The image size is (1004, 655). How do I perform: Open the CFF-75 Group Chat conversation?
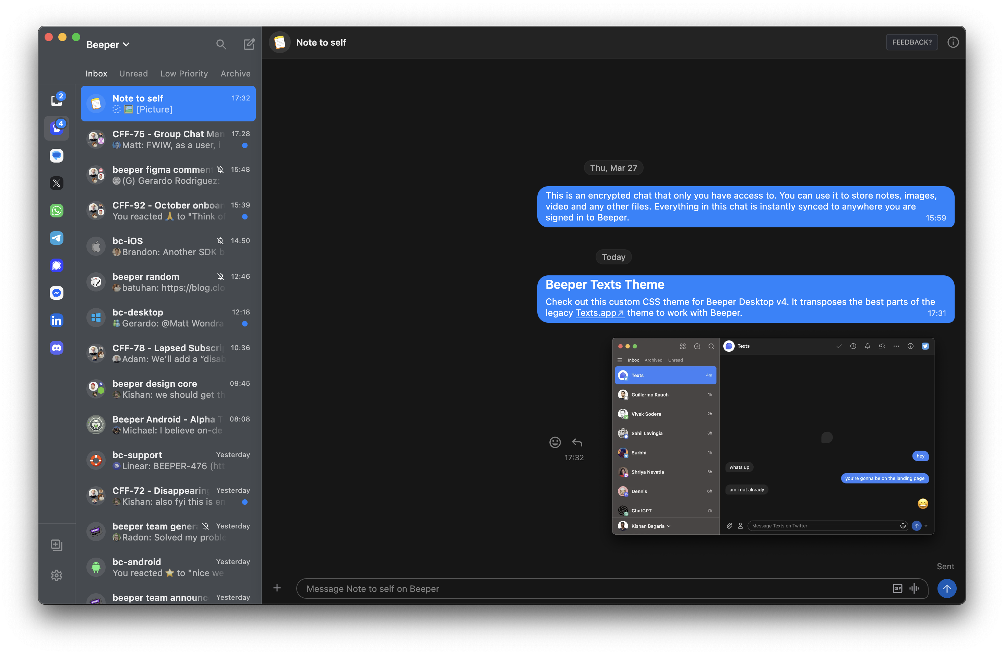coord(168,139)
